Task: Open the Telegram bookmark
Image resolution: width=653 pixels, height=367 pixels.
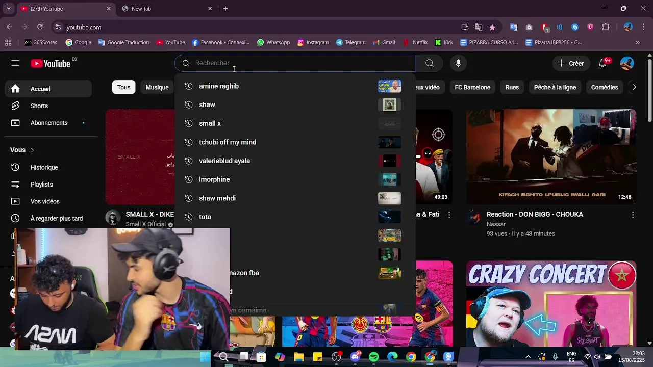Action: point(350,43)
